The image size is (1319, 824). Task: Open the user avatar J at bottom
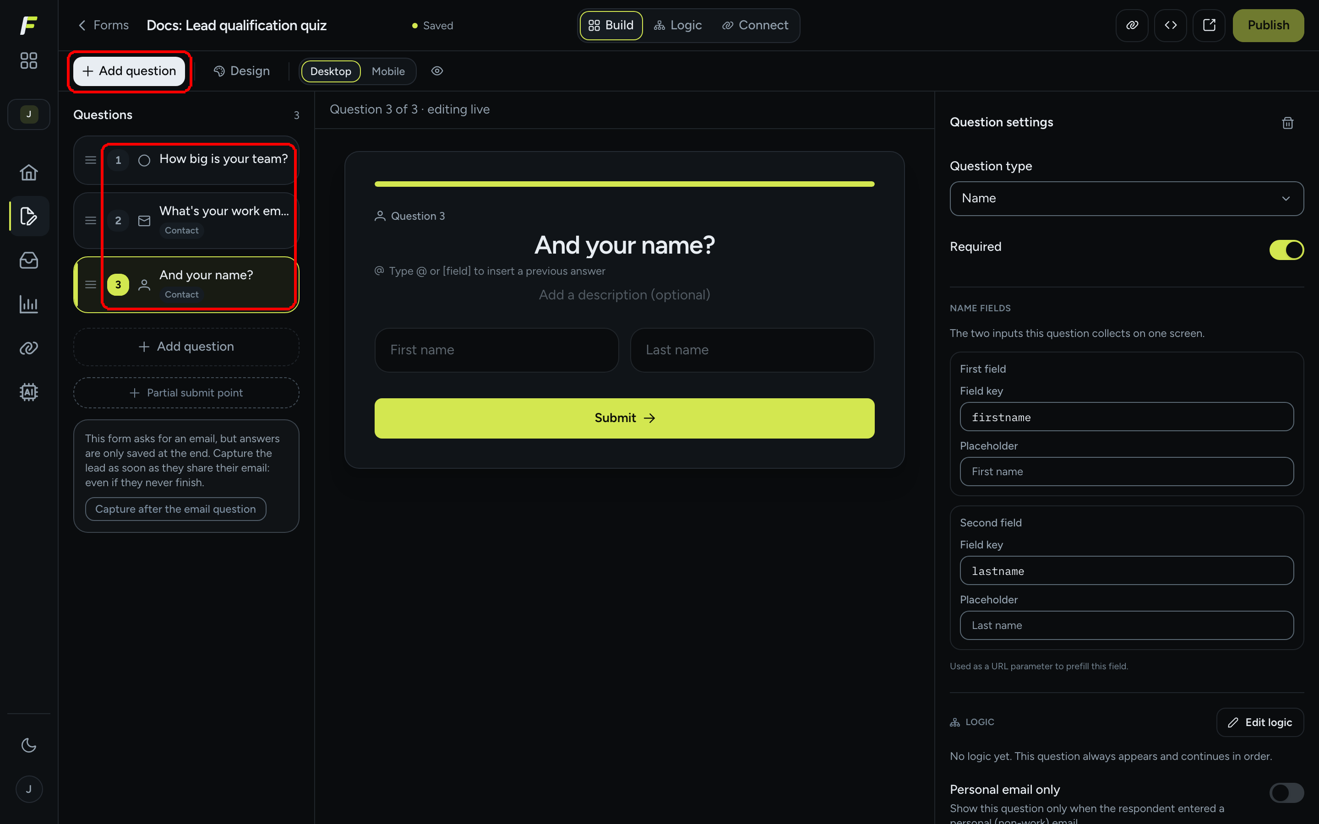tap(28, 789)
